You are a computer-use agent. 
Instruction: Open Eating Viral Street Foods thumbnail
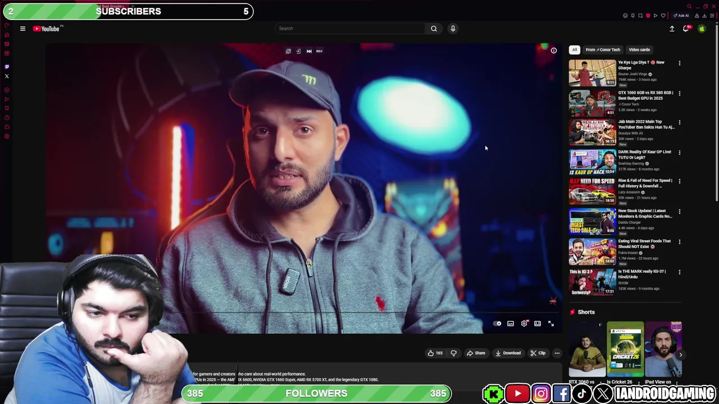point(592,251)
